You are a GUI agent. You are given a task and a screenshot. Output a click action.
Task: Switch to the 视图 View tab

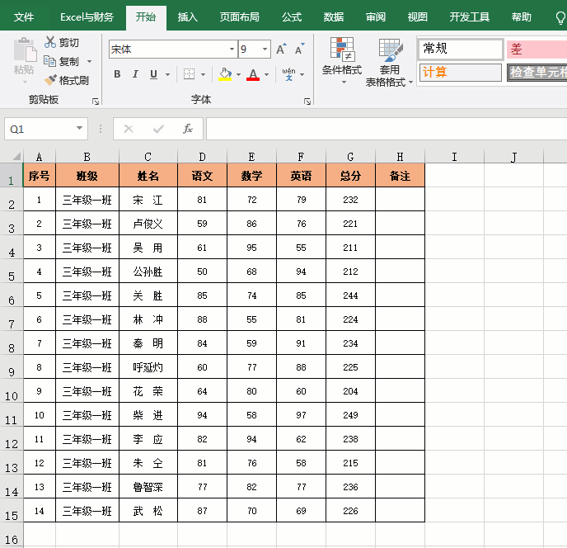pos(417,17)
